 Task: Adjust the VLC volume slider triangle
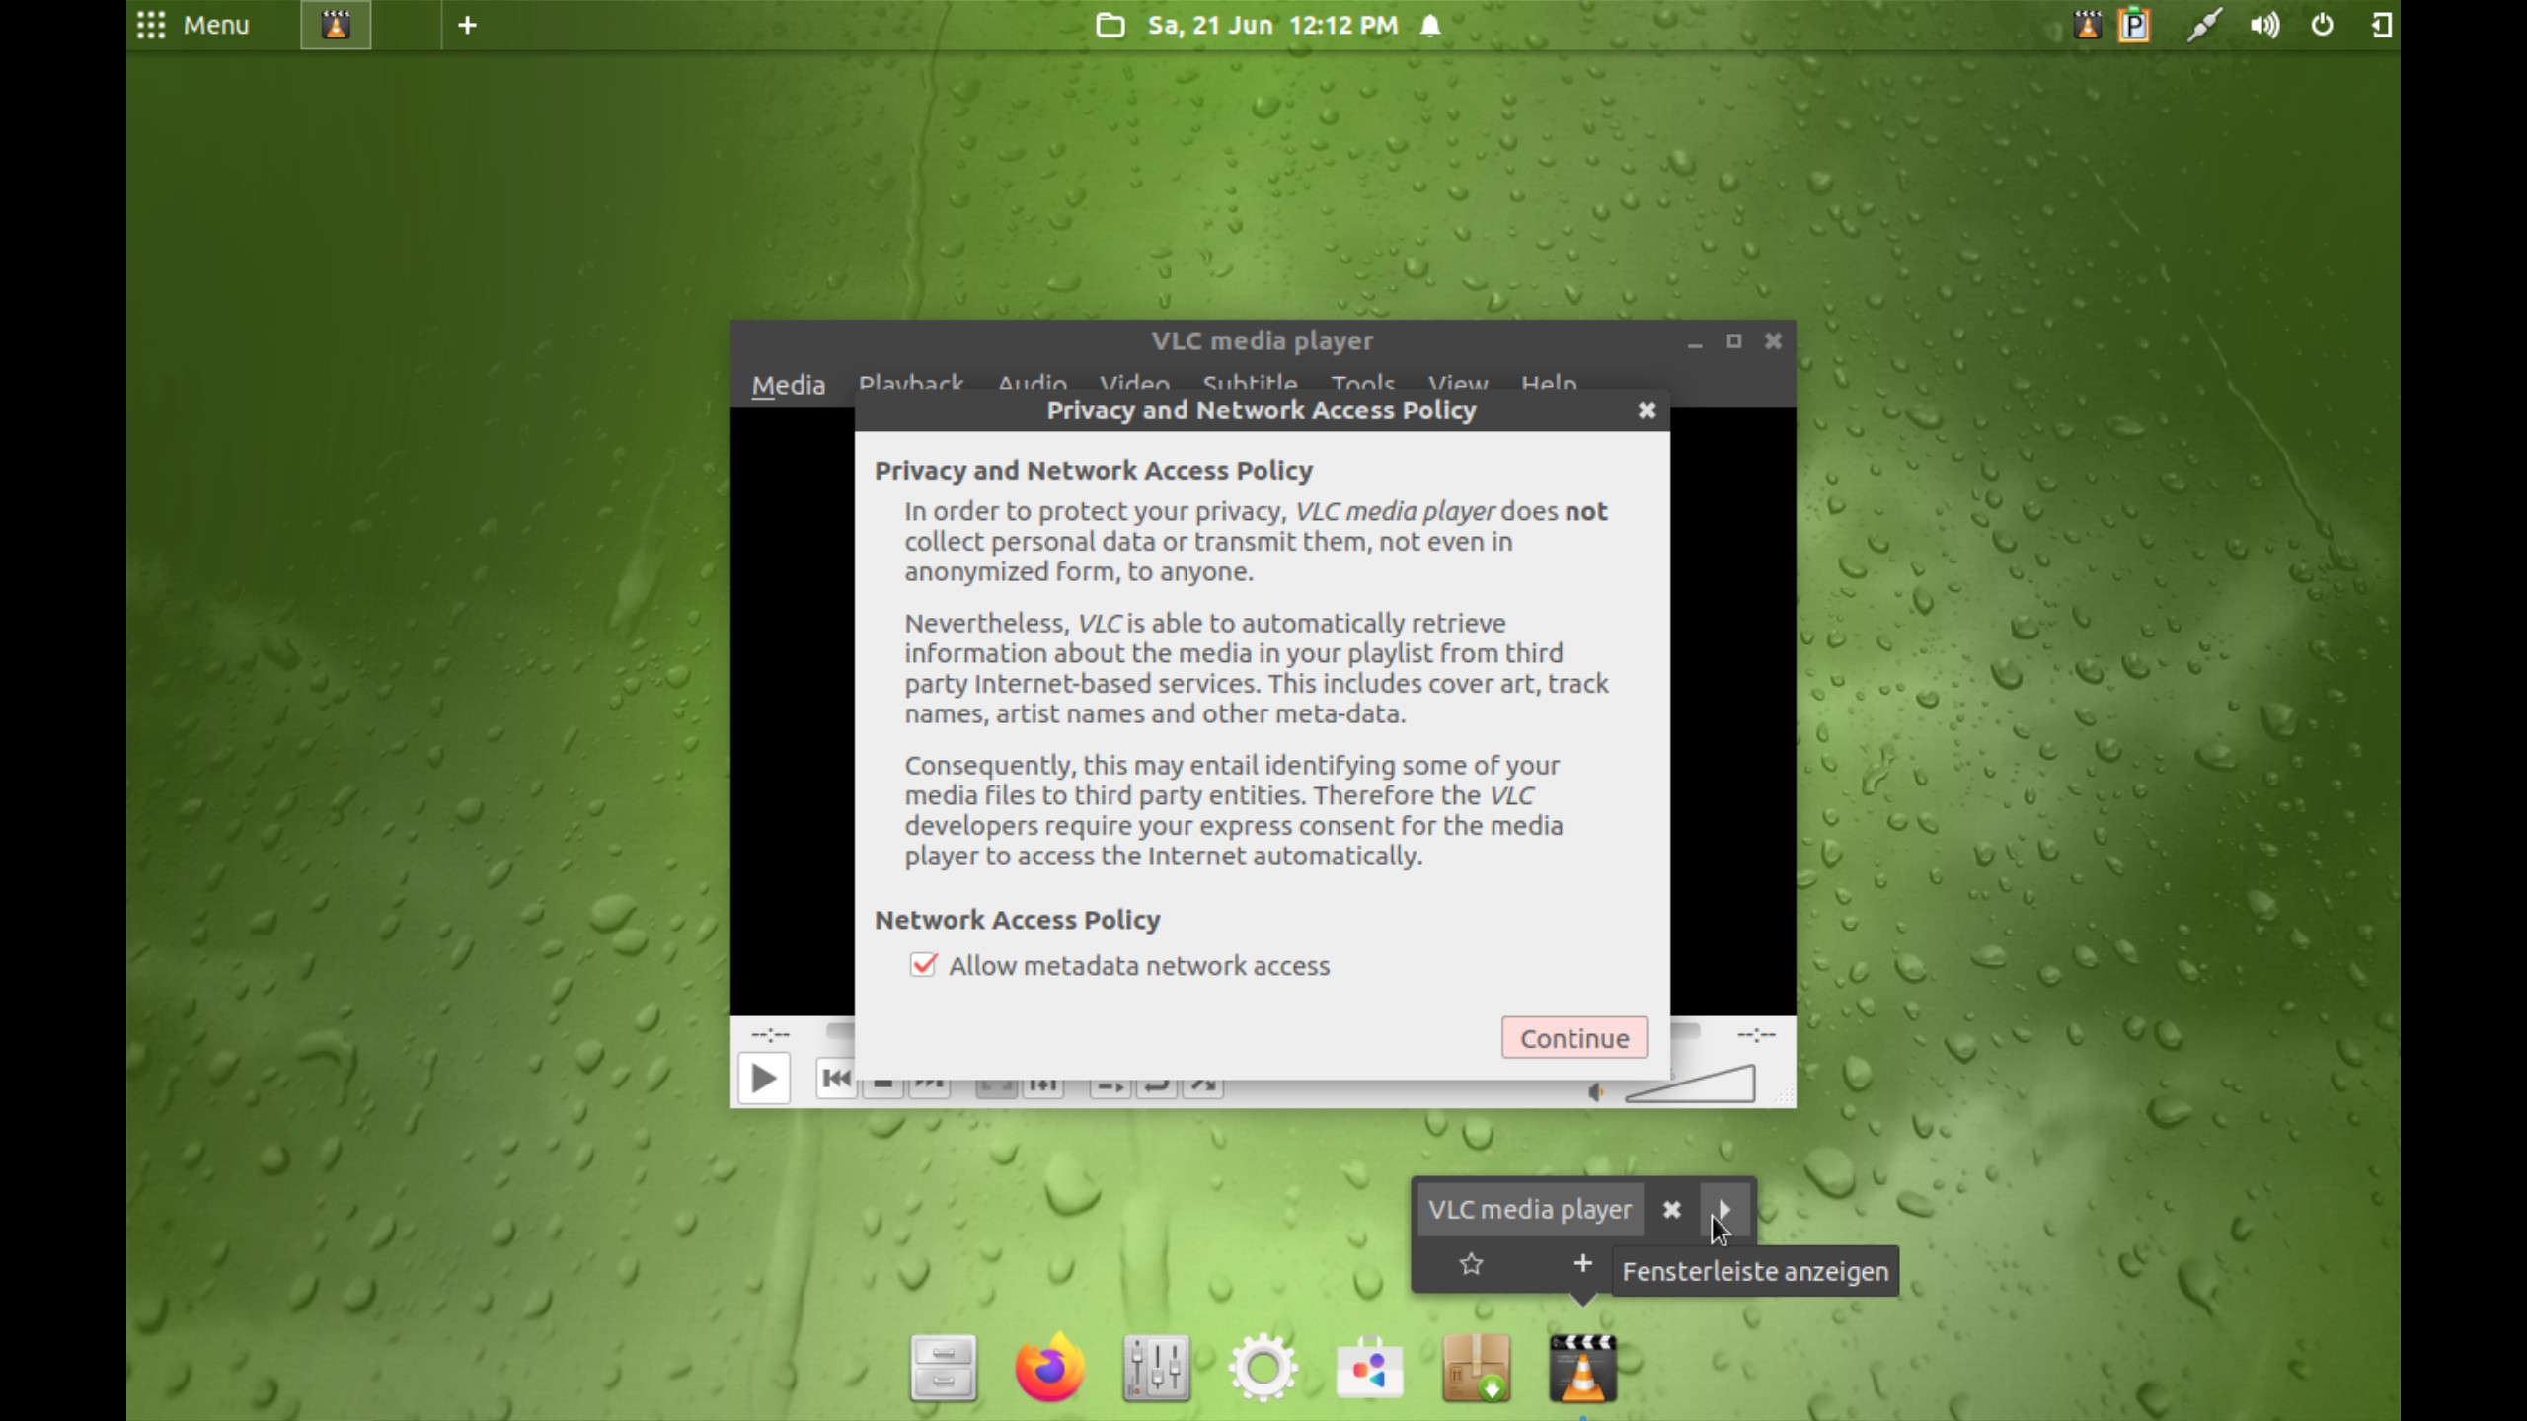point(1690,1084)
